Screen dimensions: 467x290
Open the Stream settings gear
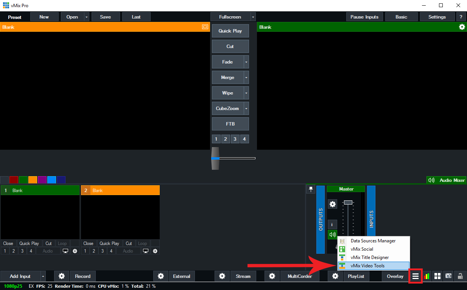point(222,276)
